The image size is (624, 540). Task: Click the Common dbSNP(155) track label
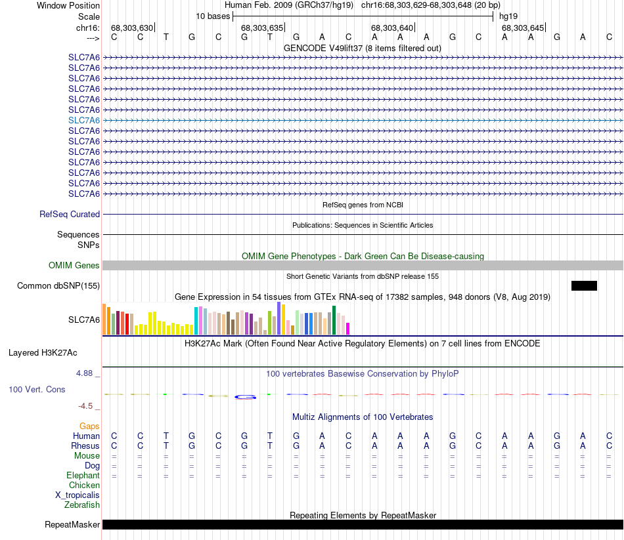click(x=58, y=285)
